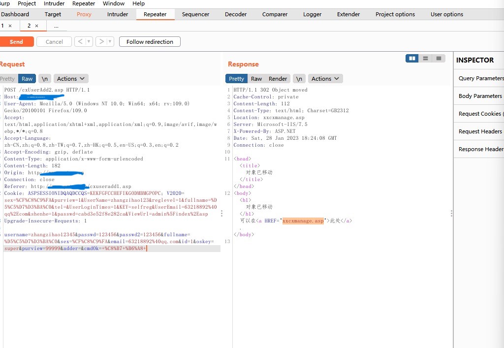Click request body line ending cmdOk
Image resolution: width=504 pixels, height=348 pixels.
click(x=75, y=249)
